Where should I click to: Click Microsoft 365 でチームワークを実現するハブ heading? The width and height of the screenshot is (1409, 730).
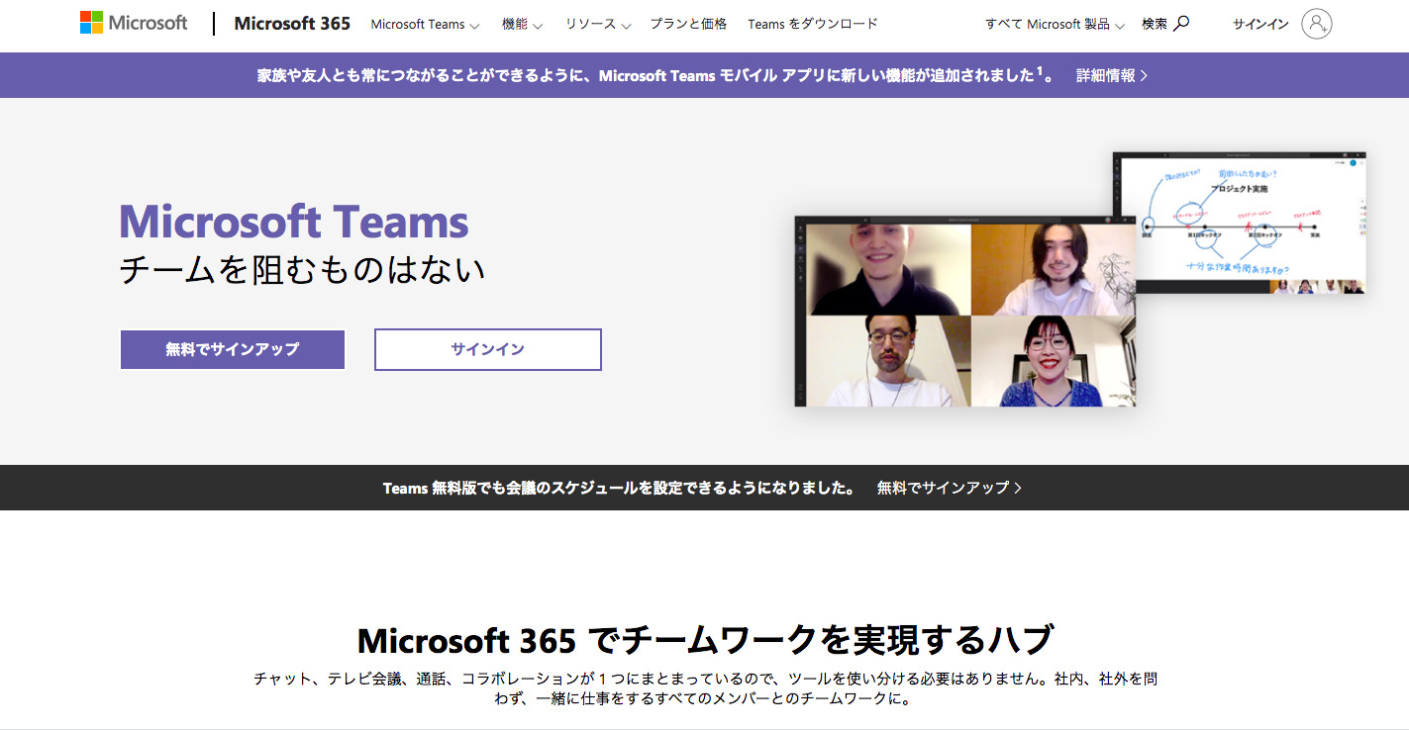tap(705, 640)
